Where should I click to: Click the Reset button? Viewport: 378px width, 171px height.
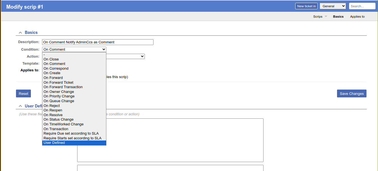[23, 94]
